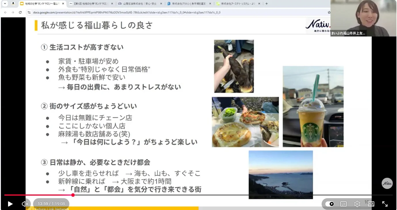Activate the miniplayer icon
Screen dimensions: 397x210
(x=371, y=204)
